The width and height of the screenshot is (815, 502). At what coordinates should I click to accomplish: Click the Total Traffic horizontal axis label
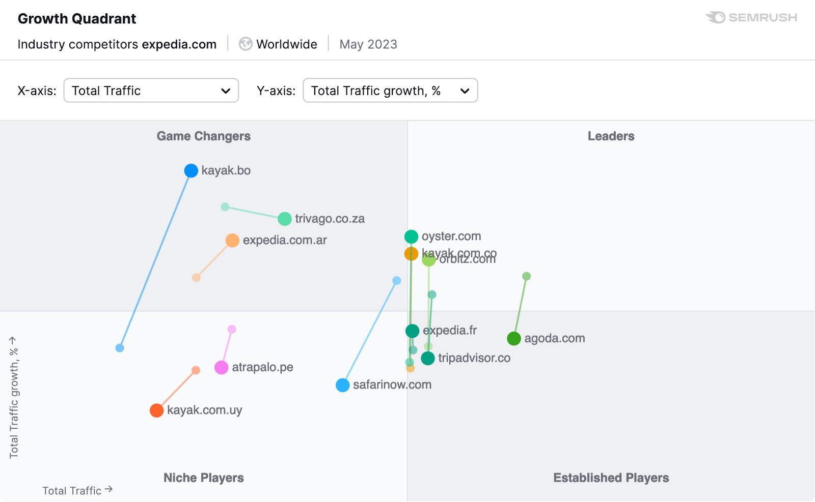click(x=77, y=491)
